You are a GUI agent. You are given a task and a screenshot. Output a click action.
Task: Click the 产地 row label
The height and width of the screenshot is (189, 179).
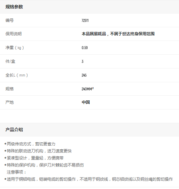coord(9,102)
